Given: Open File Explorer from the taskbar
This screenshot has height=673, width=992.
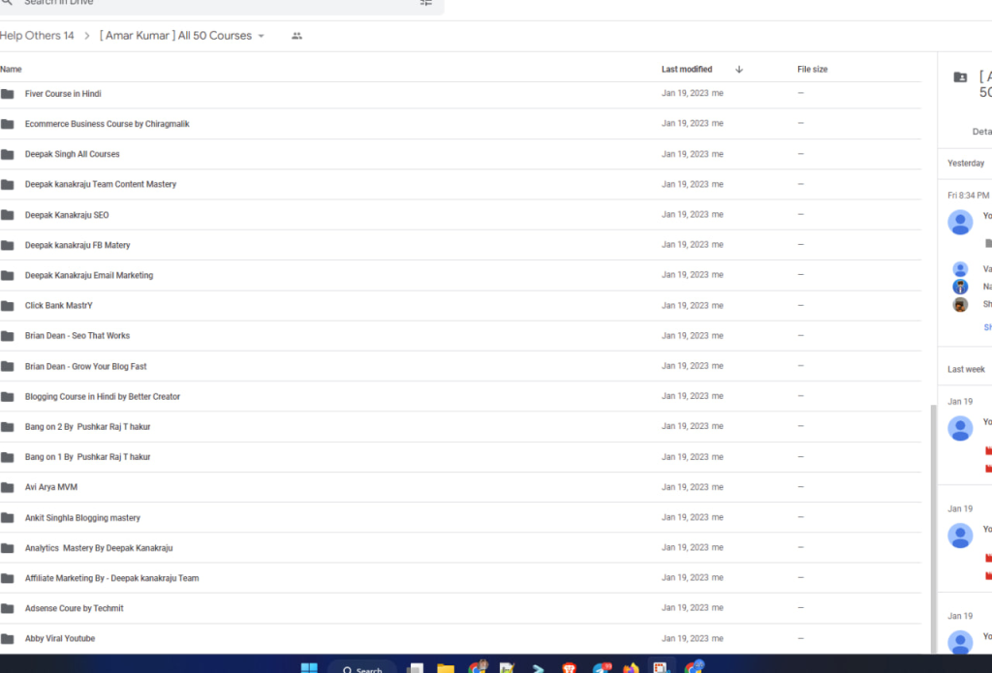Looking at the screenshot, I should [446, 668].
